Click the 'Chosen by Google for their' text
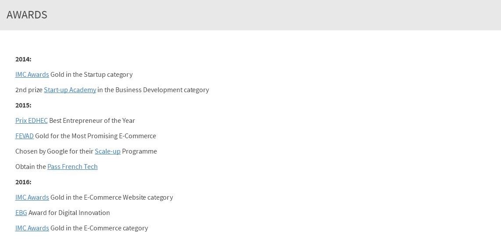Viewport: 501px width, 251px height. (x=54, y=151)
